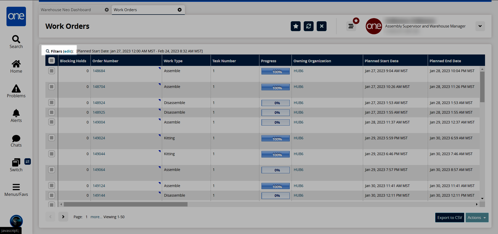Go to Home in sidebar

[x=16, y=67]
